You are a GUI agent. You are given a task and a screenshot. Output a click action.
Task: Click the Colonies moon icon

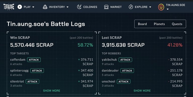click(79, 7)
